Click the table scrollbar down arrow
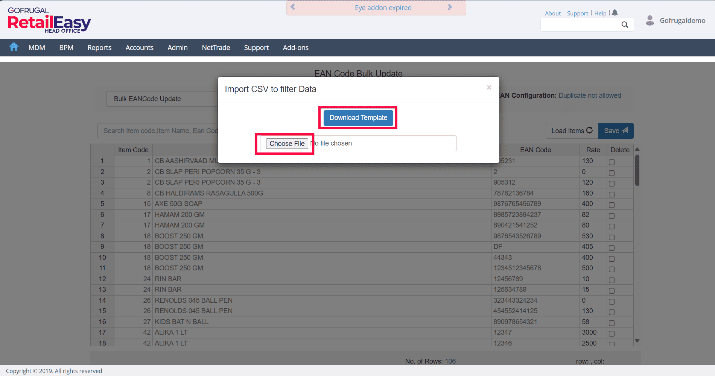Screen dimensions: 715x376 (637, 341)
